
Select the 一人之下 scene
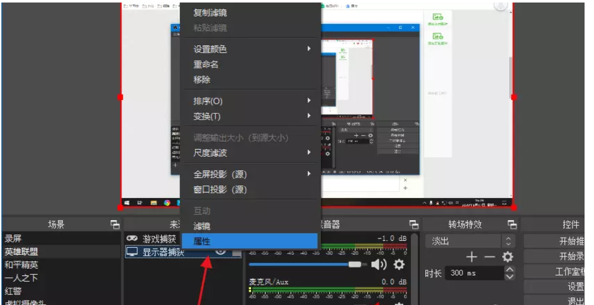[62, 278]
